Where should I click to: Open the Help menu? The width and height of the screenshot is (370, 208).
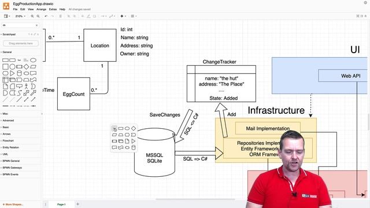pos(62,9)
